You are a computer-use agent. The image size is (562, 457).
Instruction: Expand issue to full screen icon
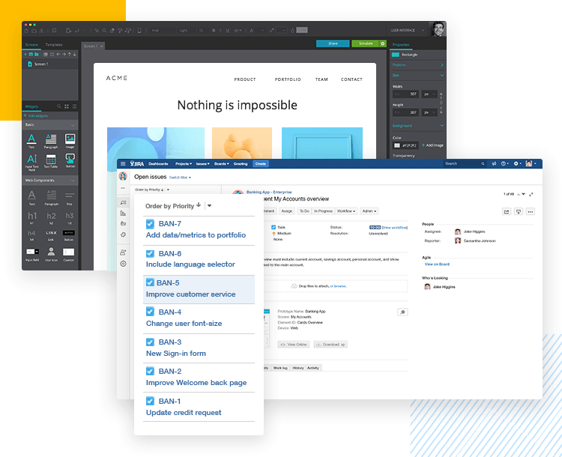pos(531,194)
